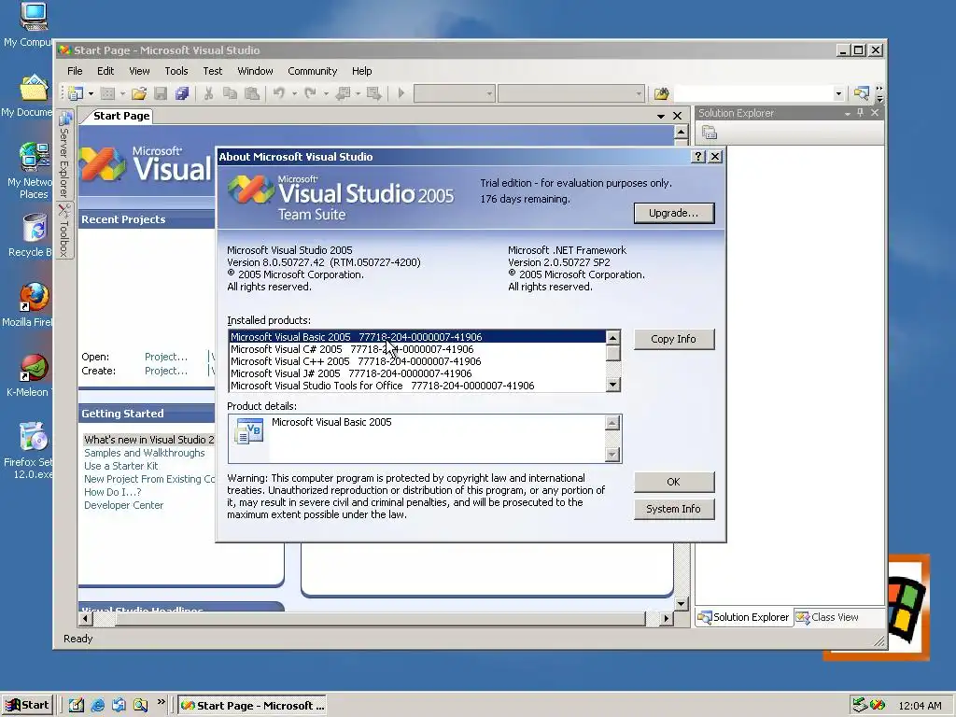
Task: Open the Community menu
Action: click(x=312, y=71)
